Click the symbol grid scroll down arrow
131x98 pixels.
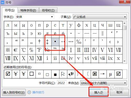[x=125, y=61]
